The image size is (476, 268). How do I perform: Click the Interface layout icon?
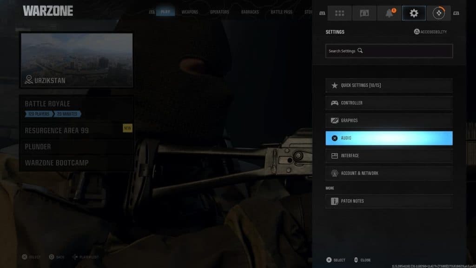tap(334, 156)
